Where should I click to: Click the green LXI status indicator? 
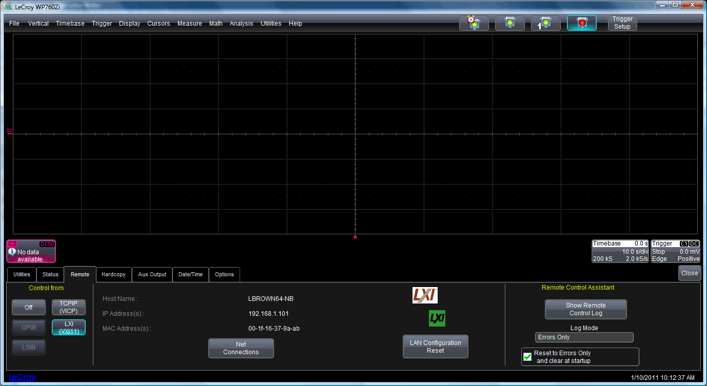coord(437,318)
